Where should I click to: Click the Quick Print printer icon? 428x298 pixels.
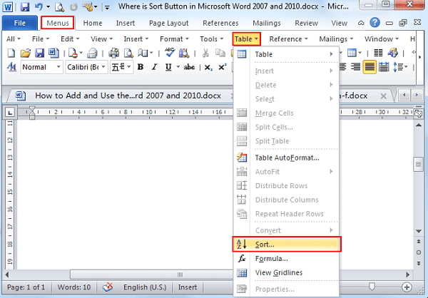[114, 53]
